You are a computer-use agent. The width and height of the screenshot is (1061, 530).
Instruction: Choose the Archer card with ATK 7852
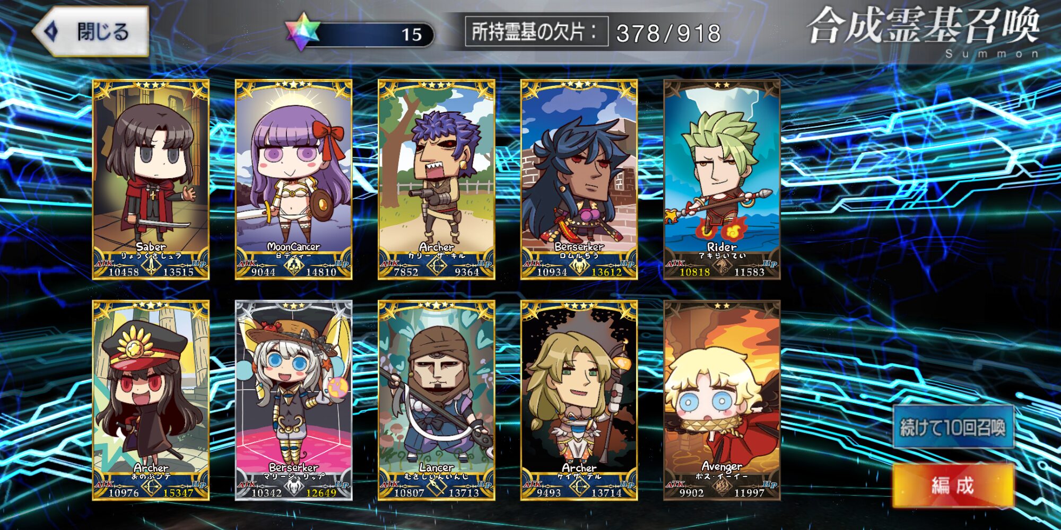click(436, 180)
